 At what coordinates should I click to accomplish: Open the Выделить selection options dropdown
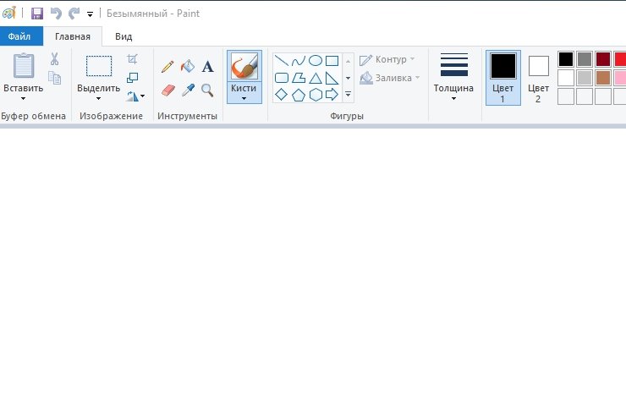99,98
